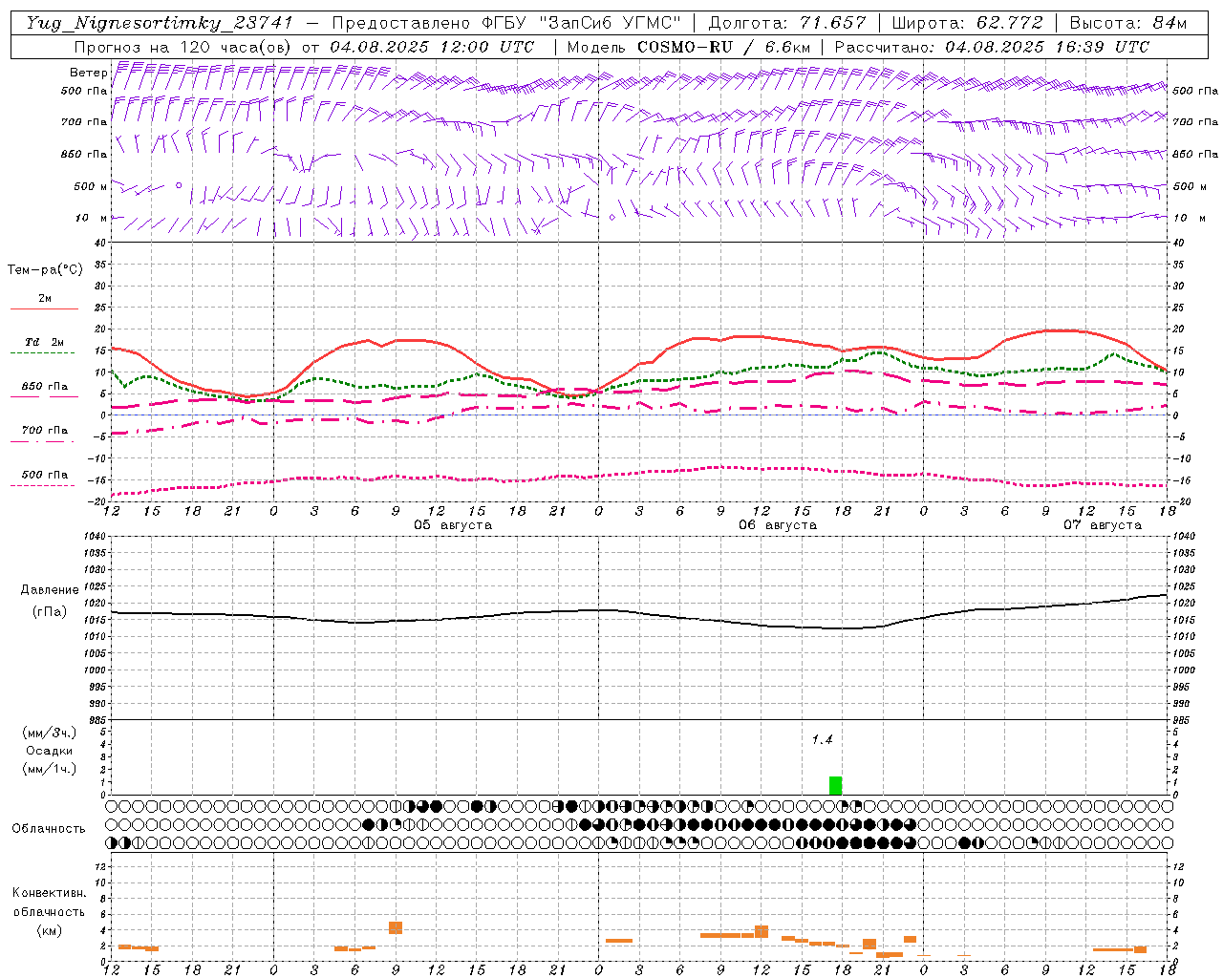Click the green precipitation bar

pos(836,786)
